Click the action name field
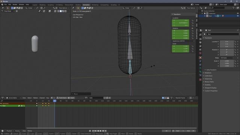The height and width of the screenshot is (135, 240). pos(96,98)
